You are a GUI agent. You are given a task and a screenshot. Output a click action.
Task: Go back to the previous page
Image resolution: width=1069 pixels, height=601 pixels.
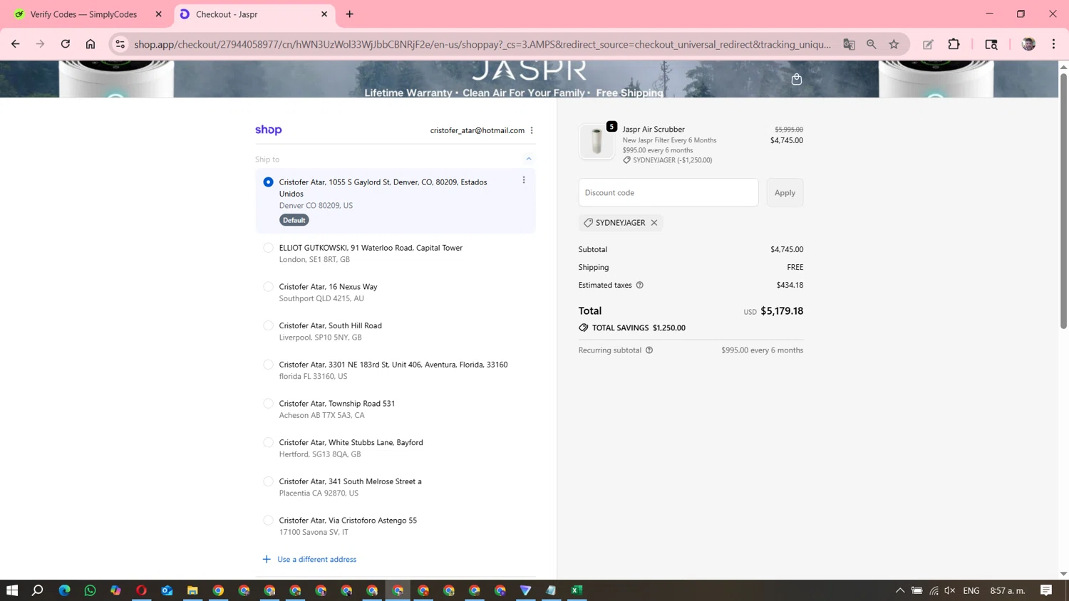(x=16, y=44)
